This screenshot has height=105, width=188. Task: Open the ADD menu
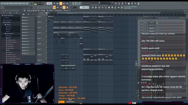pyautogui.click(x=7, y=3)
